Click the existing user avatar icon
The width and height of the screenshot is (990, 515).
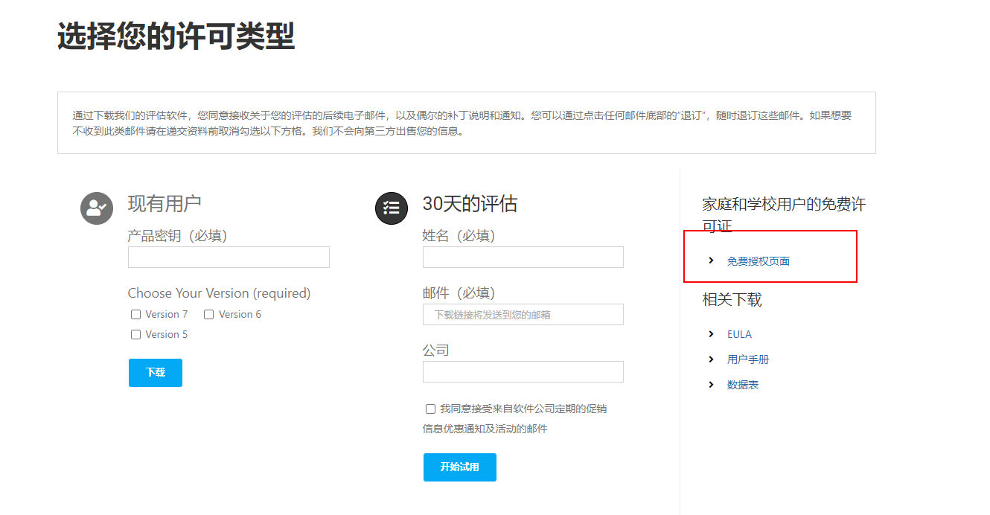pyautogui.click(x=97, y=208)
